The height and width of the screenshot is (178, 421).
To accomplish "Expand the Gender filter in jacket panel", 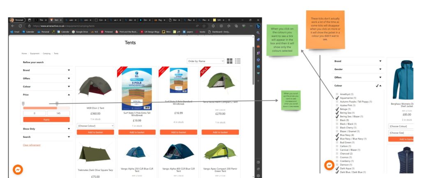I will pos(358,69).
